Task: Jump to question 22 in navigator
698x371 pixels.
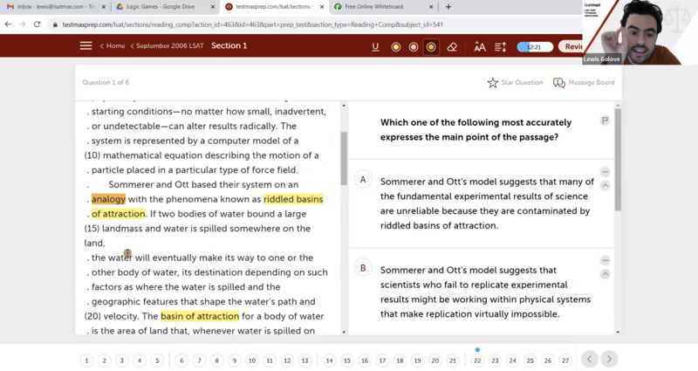Action: 477,360
